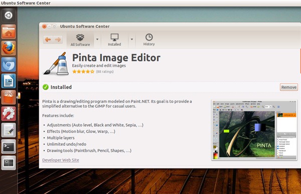This screenshot has width=301, height=194.
Task: Click the Adjustments feature bullet line
Action: tap(95, 125)
